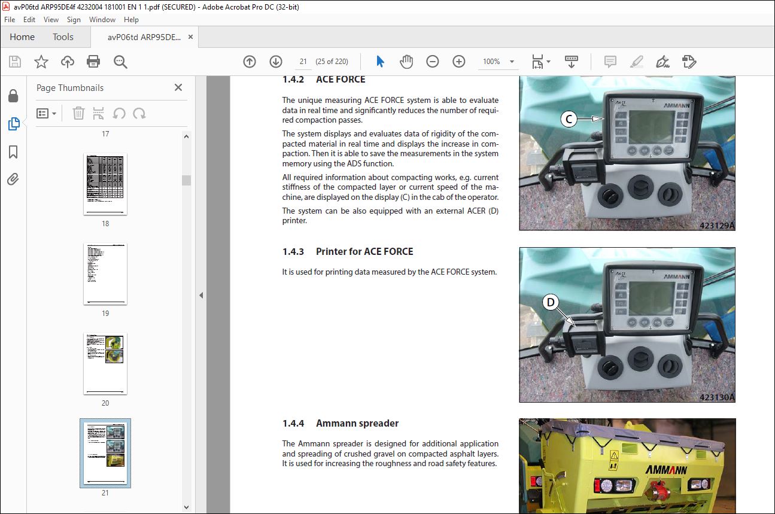
Task: Open the Help menu
Action: pos(131,20)
